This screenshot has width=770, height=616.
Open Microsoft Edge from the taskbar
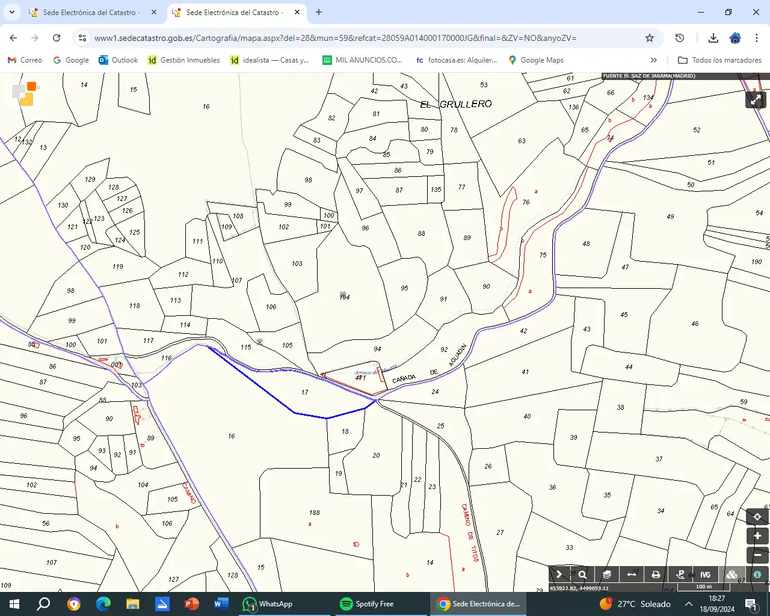pos(103,604)
